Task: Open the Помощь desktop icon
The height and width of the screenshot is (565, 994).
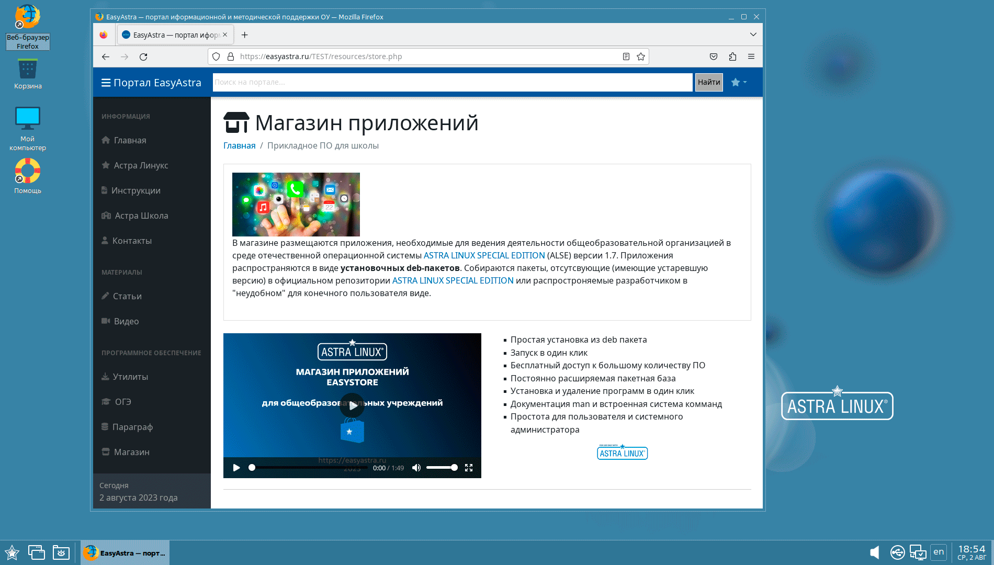Action: (28, 176)
